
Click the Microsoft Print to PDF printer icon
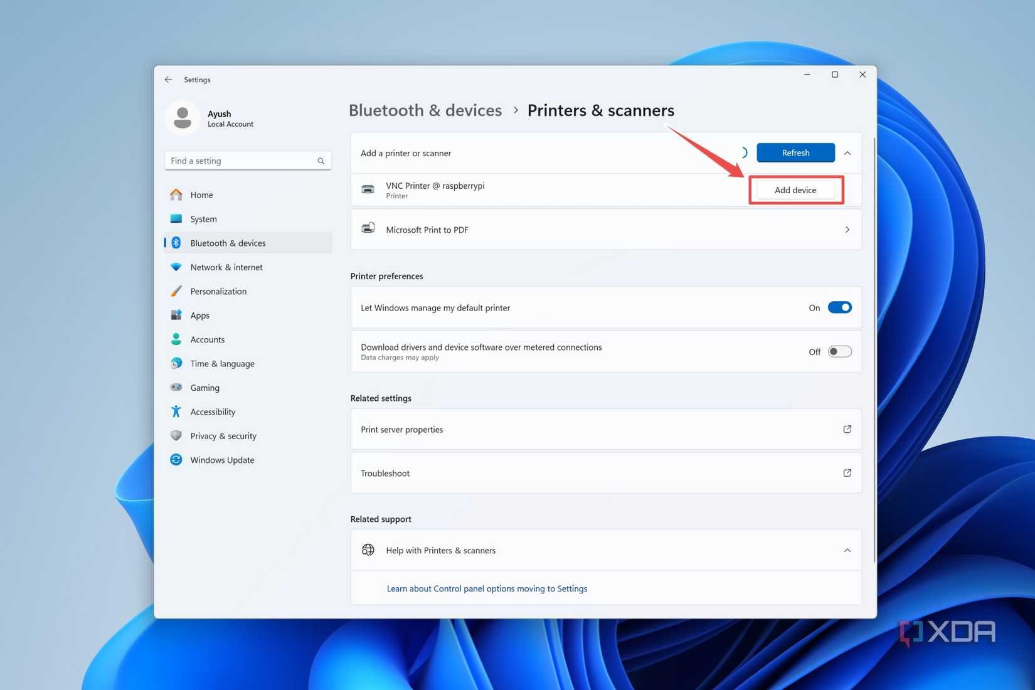(x=368, y=228)
